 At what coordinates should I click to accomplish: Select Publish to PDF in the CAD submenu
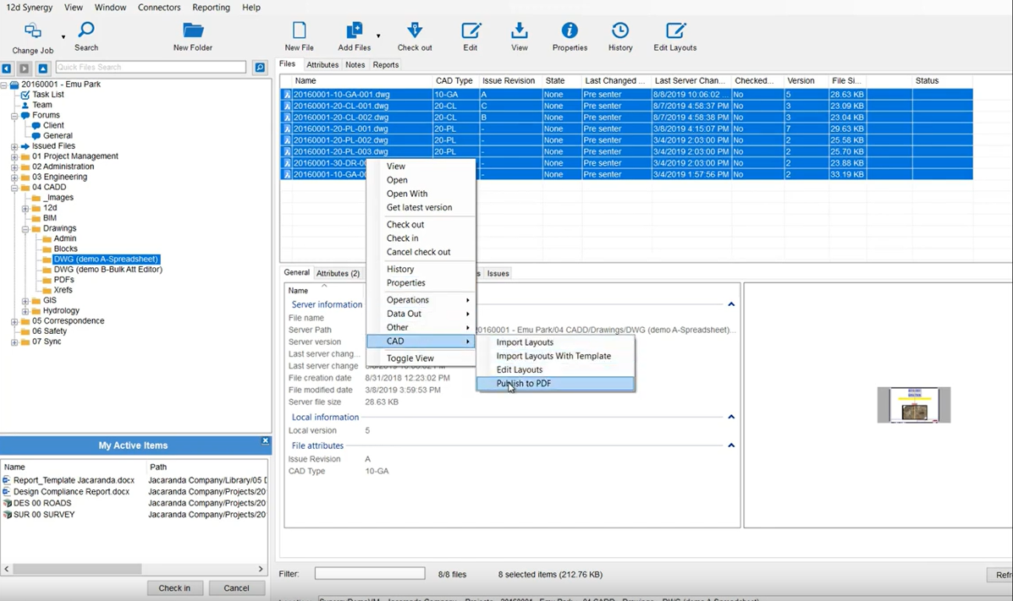point(523,384)
